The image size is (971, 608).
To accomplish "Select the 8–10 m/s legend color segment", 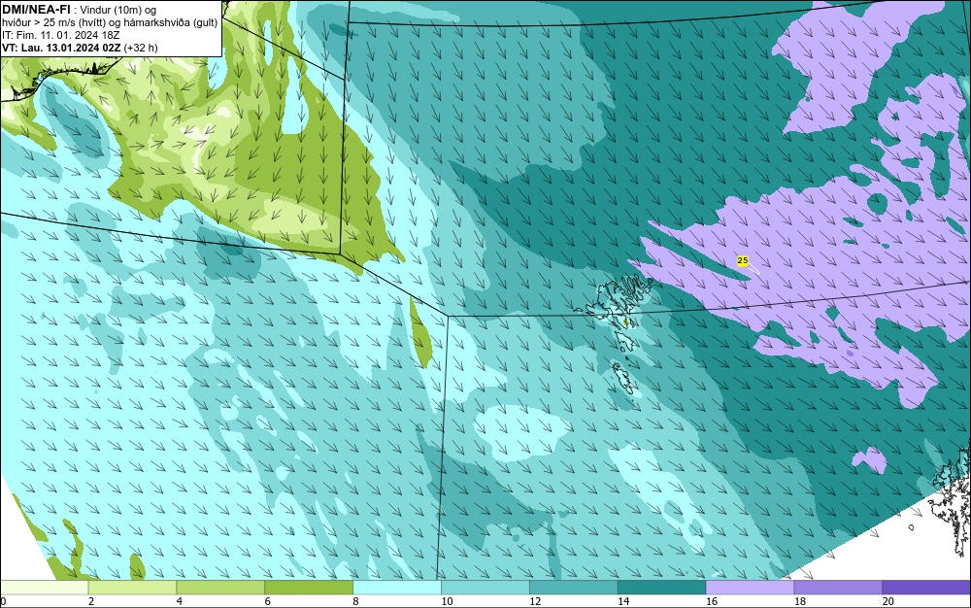I will pos(397,587).
